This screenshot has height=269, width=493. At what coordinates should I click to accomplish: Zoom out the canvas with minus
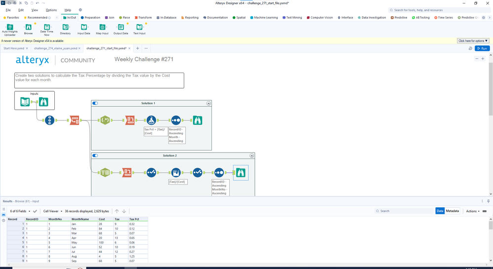pos(477,59)
